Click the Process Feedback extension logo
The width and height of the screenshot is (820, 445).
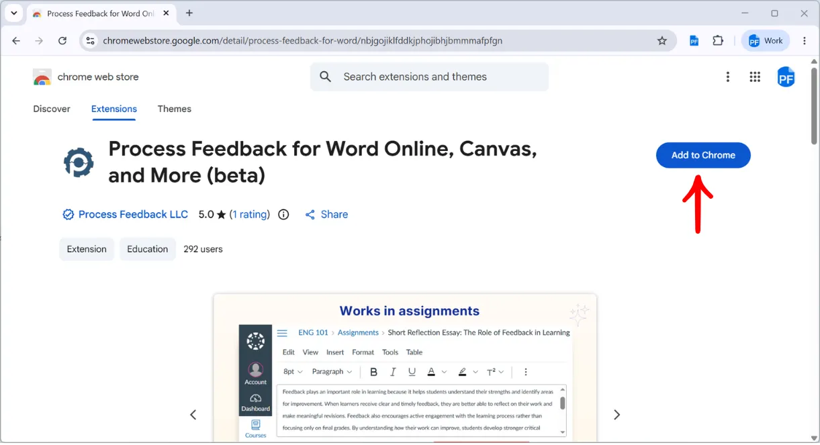click(x=79, y=162)
